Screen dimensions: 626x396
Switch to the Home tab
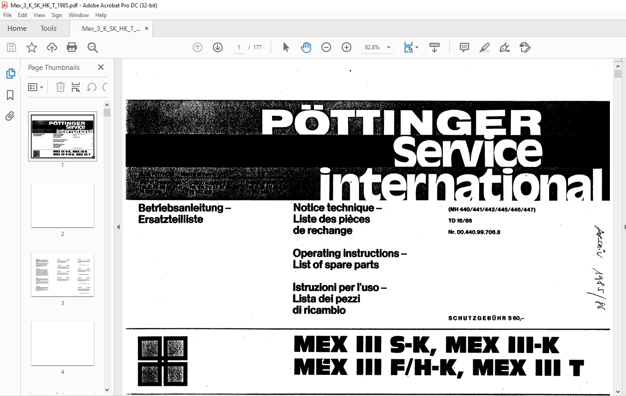coord(17,28)
